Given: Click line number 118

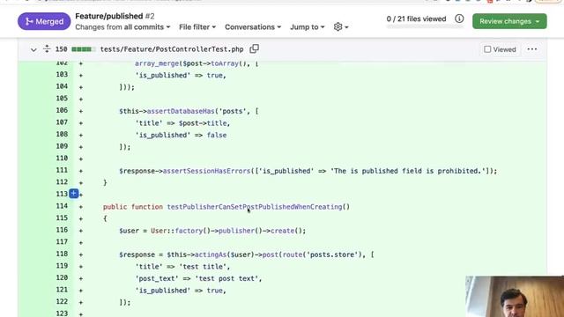Looking at the screenshot, I should point(62,254).
